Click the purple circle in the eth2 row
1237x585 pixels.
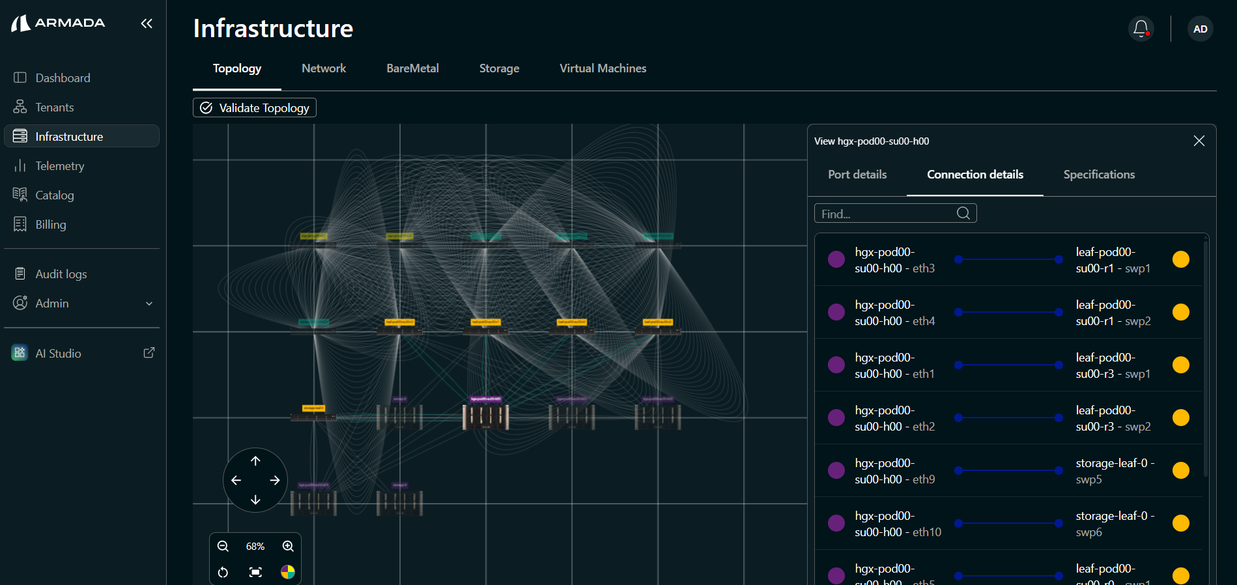point(836,418)
